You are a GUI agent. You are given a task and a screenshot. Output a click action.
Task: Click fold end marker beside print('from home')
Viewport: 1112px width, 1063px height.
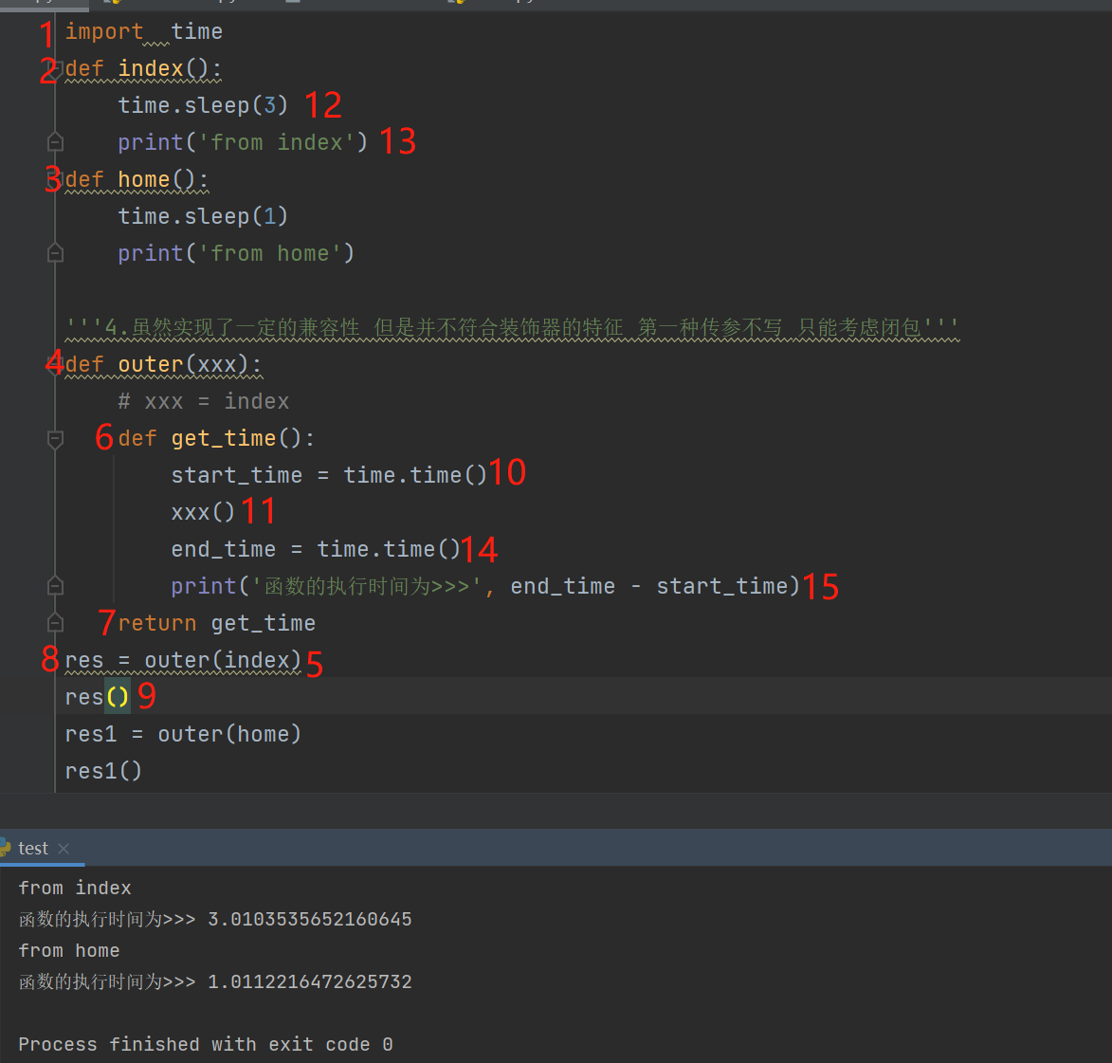[x=55, y=253]
